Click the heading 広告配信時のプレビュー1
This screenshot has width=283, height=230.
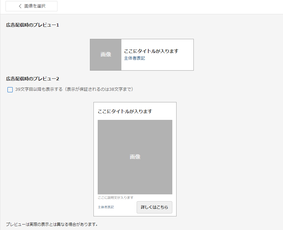(32, 25)
